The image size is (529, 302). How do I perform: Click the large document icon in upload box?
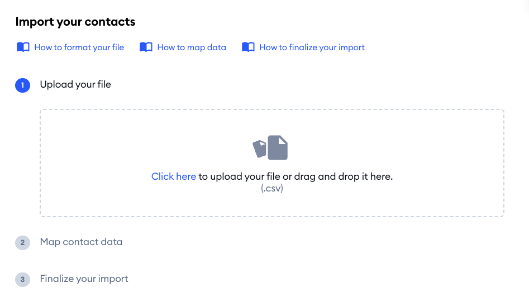[278, 148]
